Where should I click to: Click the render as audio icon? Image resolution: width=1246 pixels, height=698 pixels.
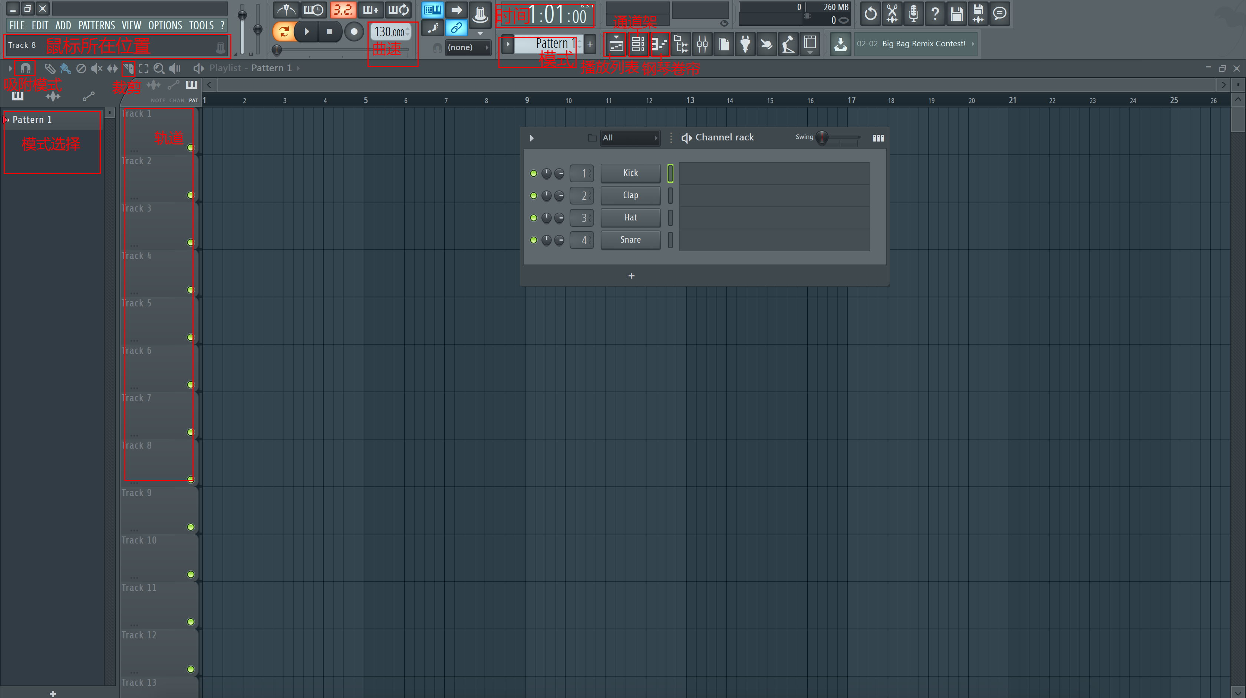pos(978,14)
